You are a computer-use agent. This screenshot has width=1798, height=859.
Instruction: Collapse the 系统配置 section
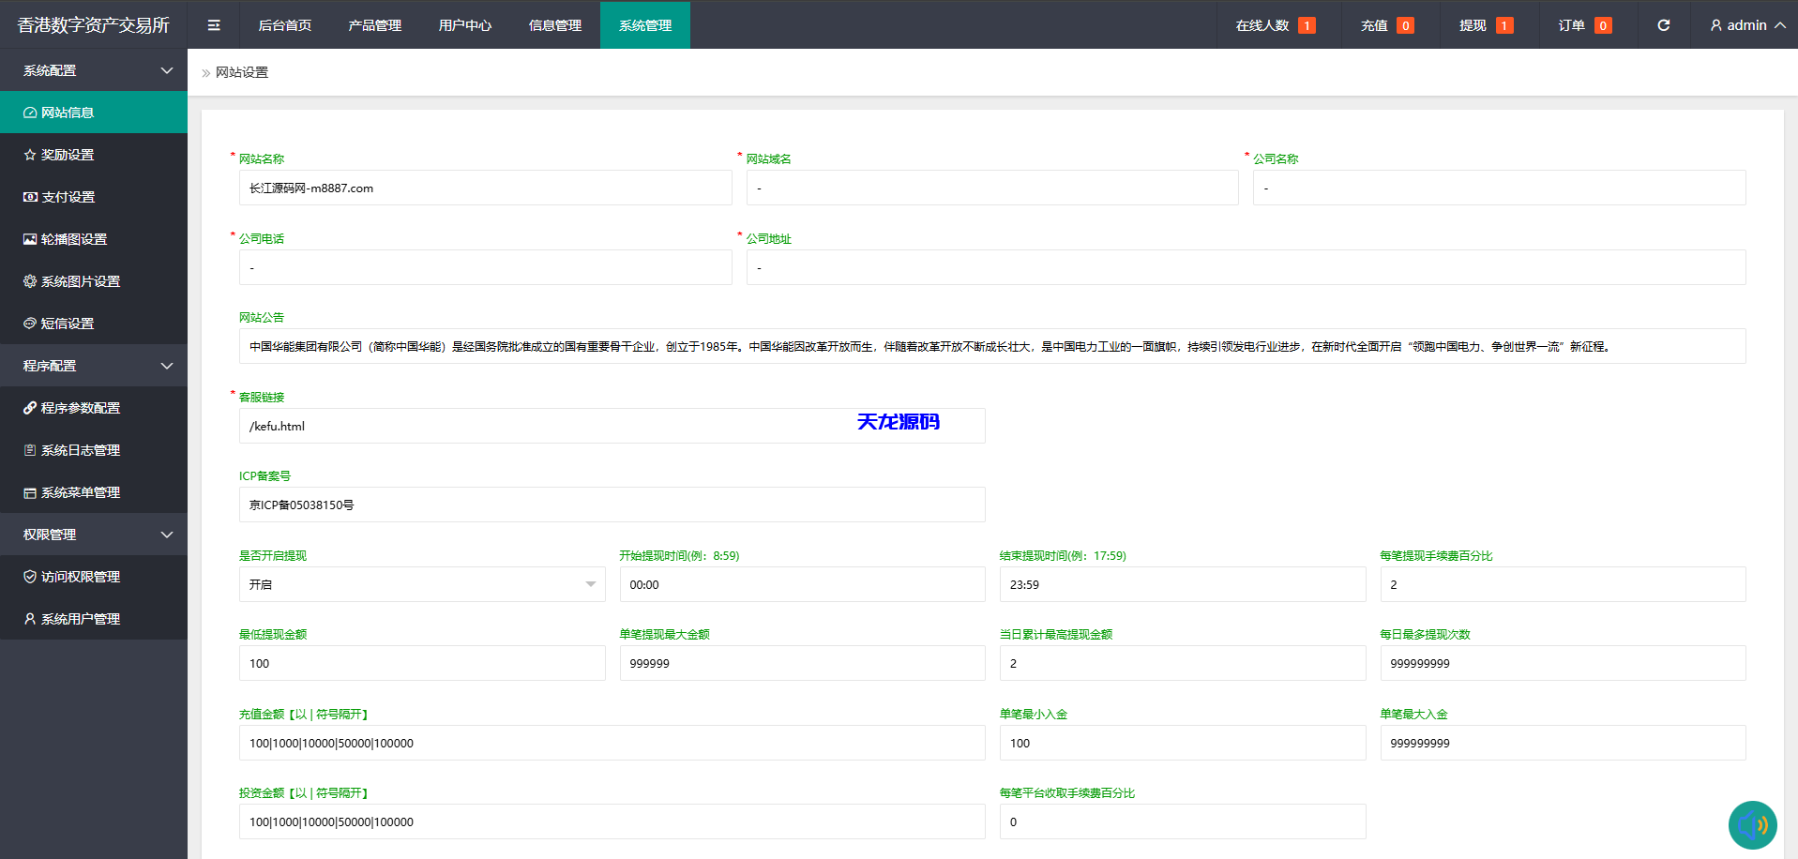pos(94,69)
